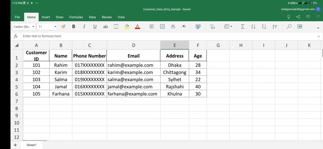Collapse the ribbon with the chevron

click(318, 28)
